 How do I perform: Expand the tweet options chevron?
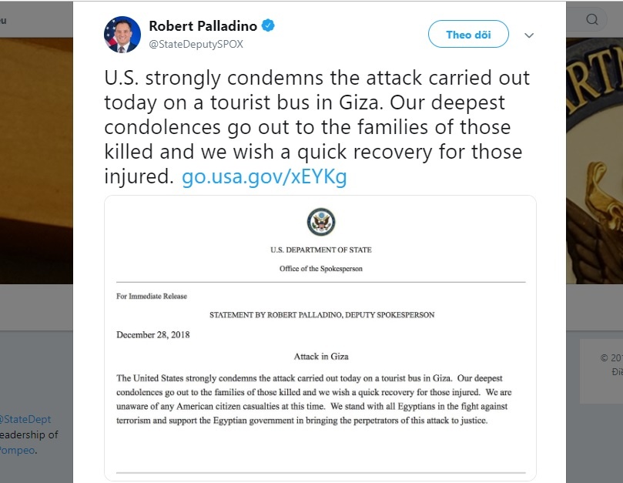[529, 35]
